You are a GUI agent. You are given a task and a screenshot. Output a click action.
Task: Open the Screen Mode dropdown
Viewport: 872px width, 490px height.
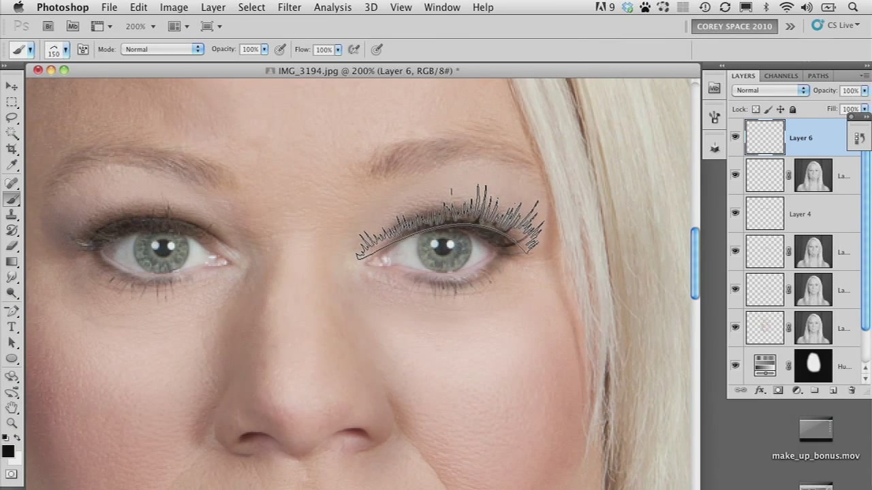211,26
